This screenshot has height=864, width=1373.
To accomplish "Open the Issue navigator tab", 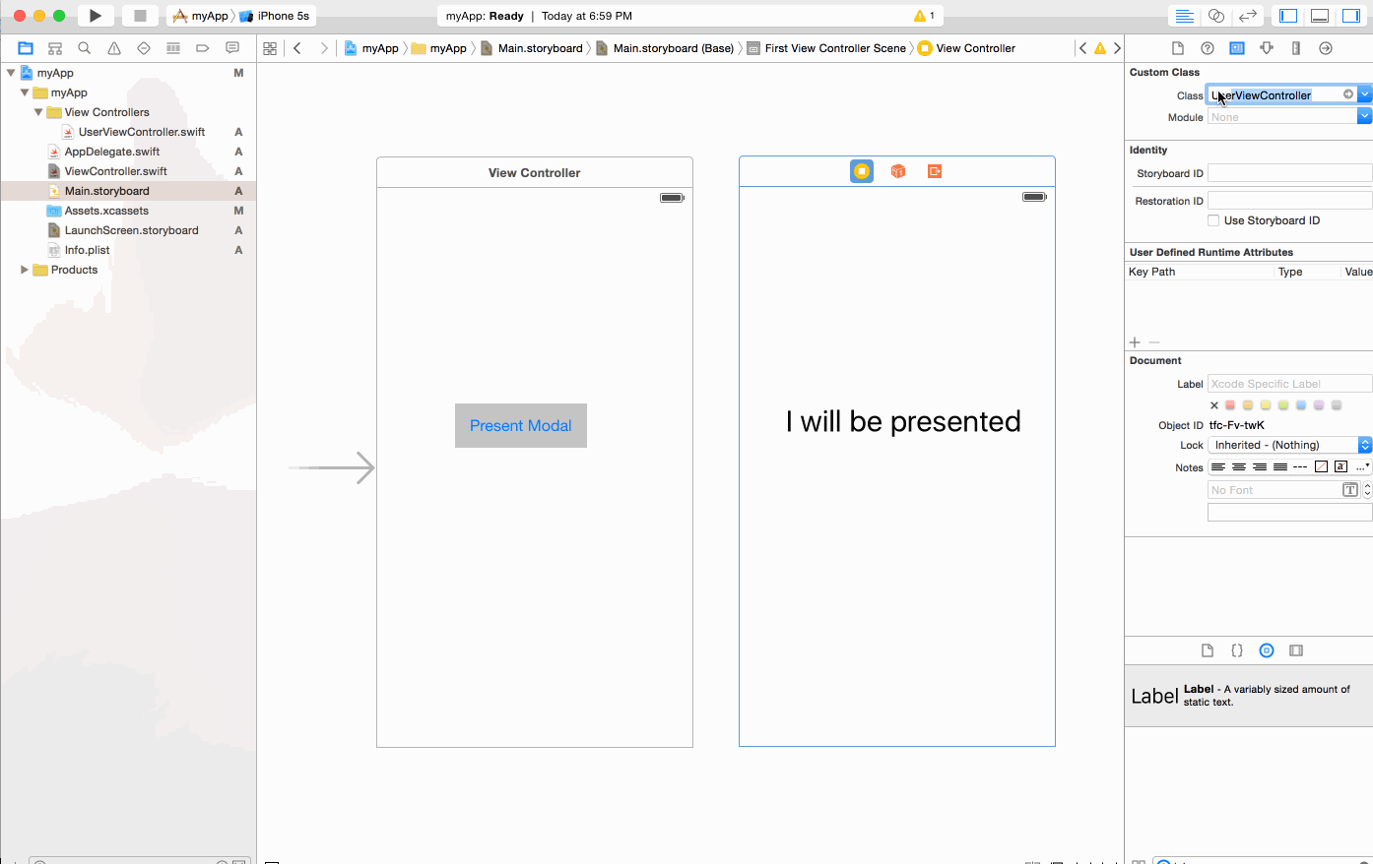I will pyautogui.click(x=114, y=48).
